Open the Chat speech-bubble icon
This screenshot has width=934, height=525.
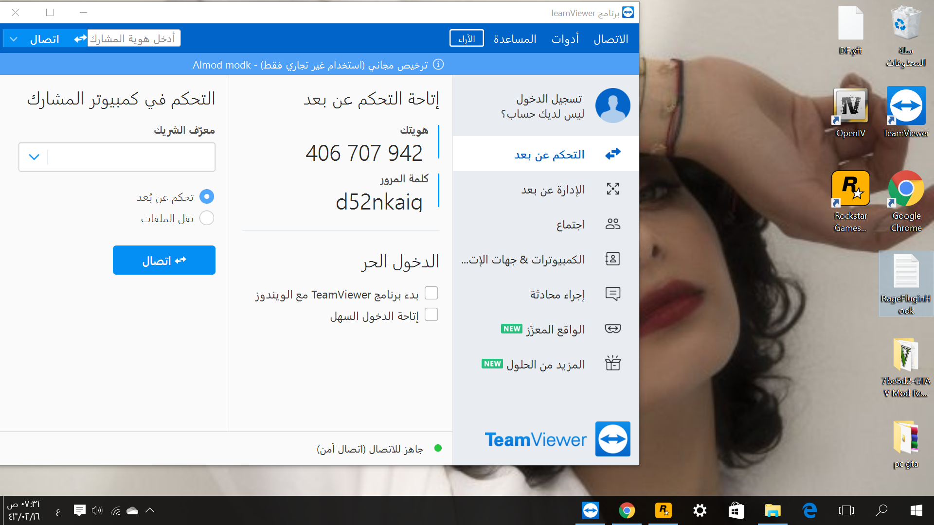[612, 294]
